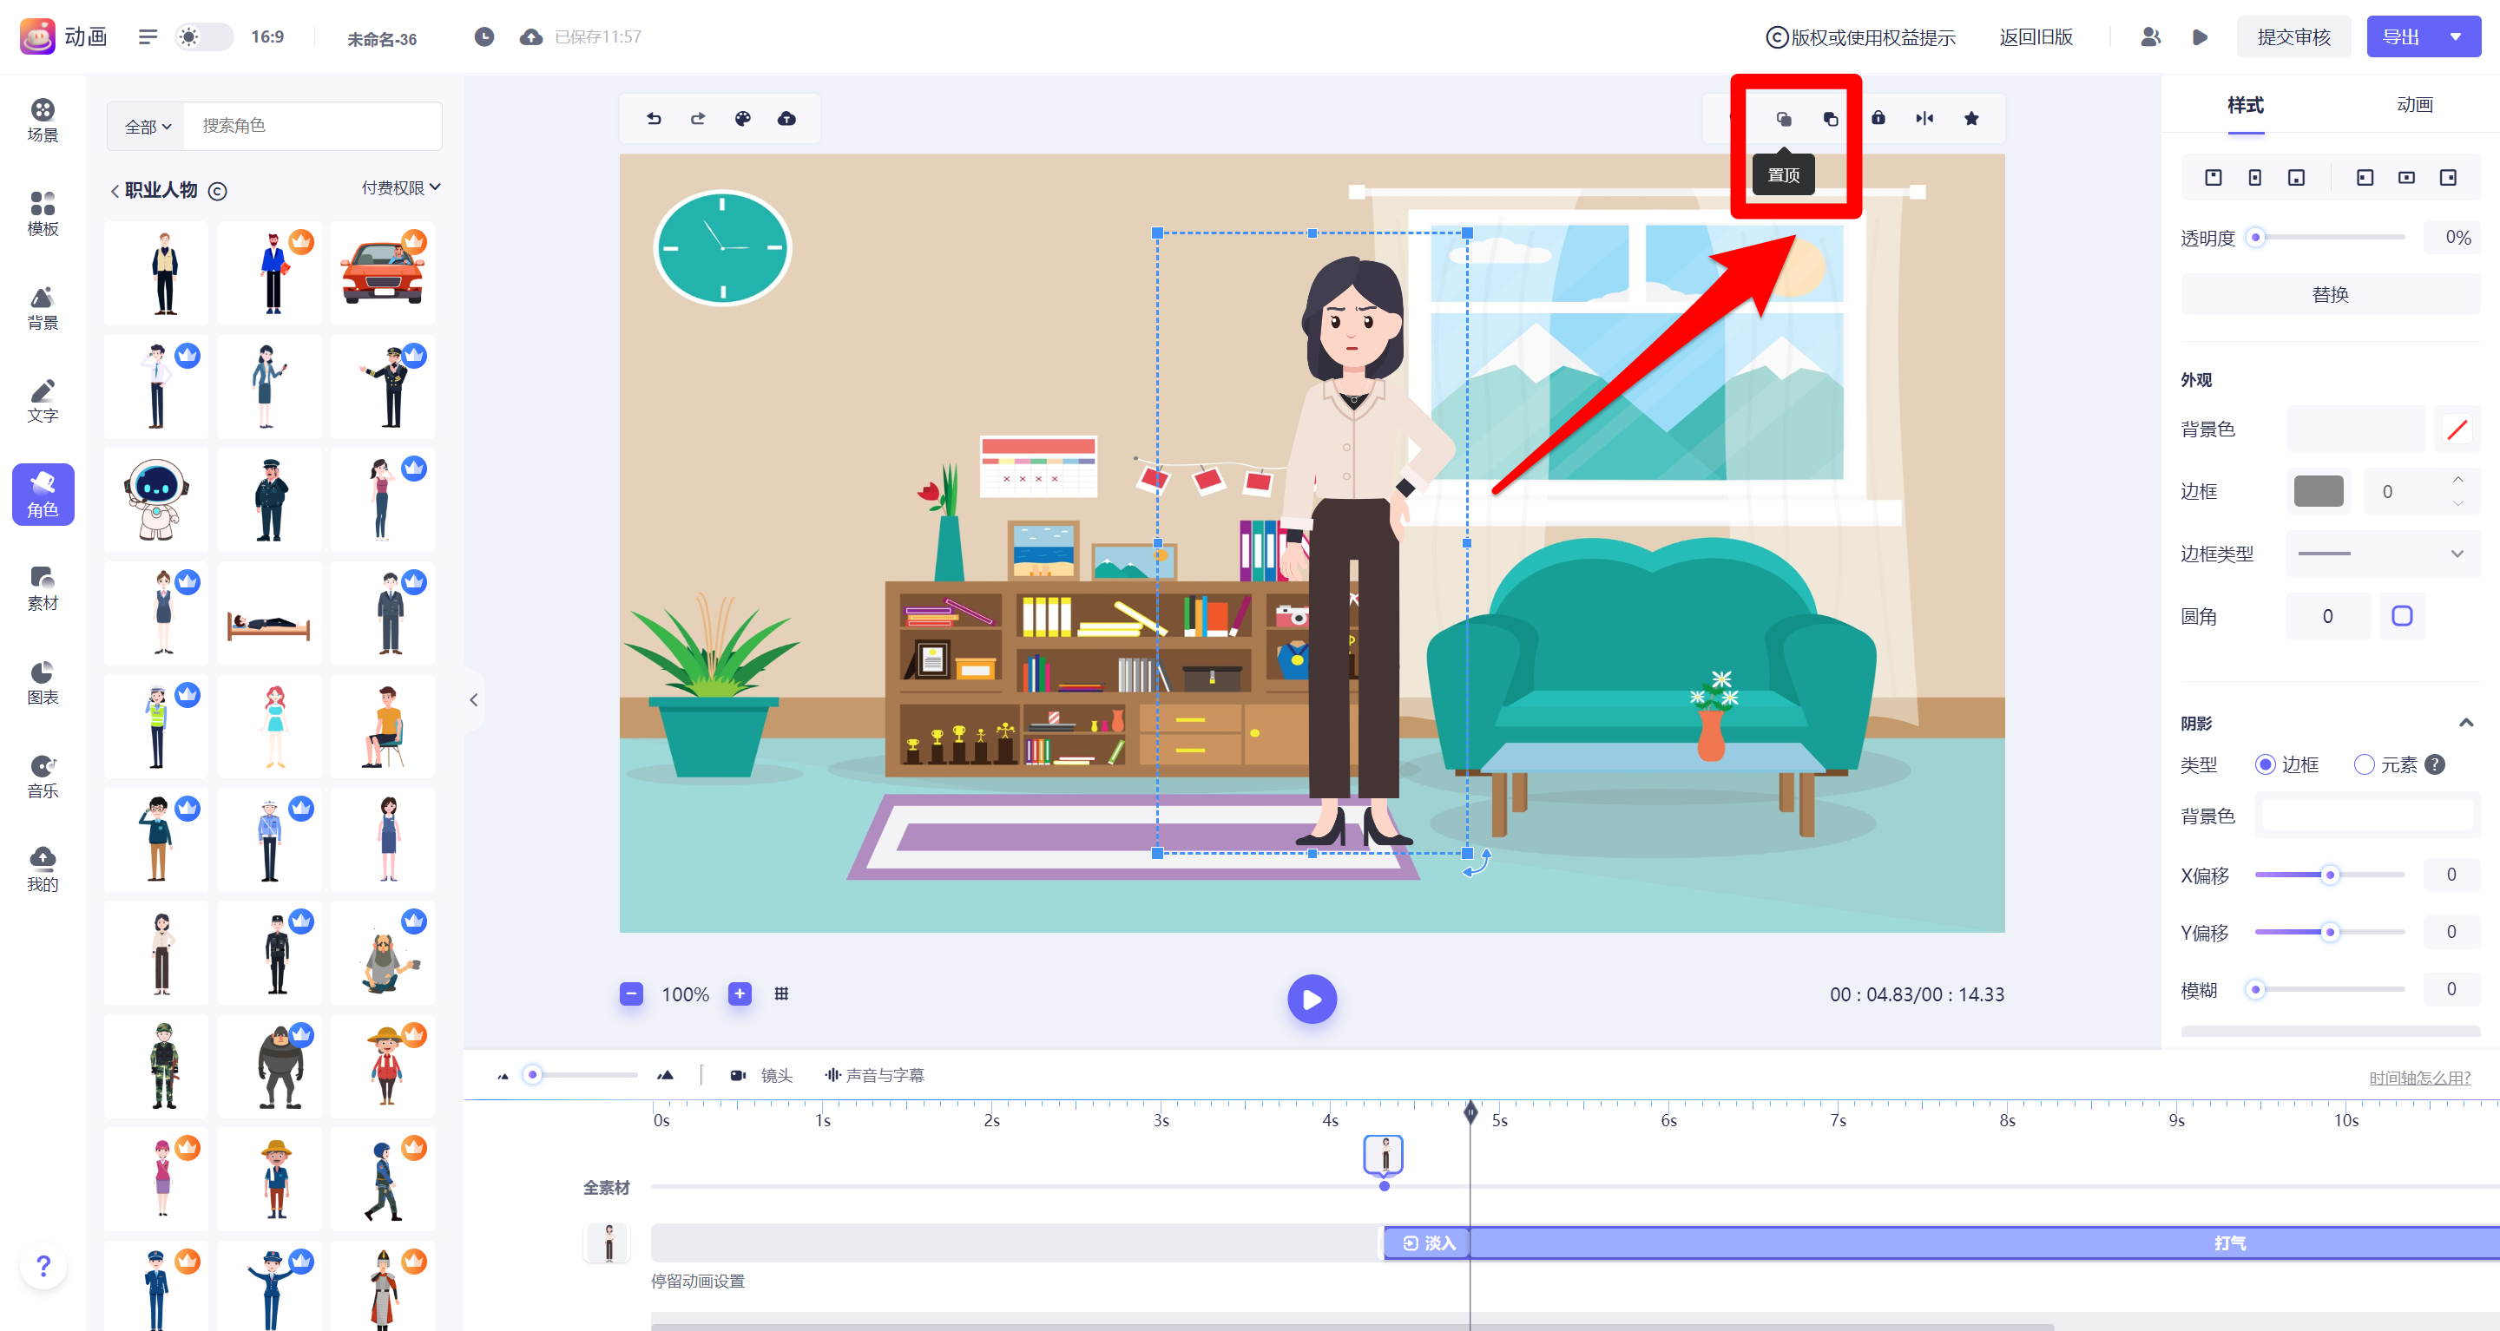2500x1331 pixels.
Task: Open the 素材 materials panel
Action: tap(43, 589)
